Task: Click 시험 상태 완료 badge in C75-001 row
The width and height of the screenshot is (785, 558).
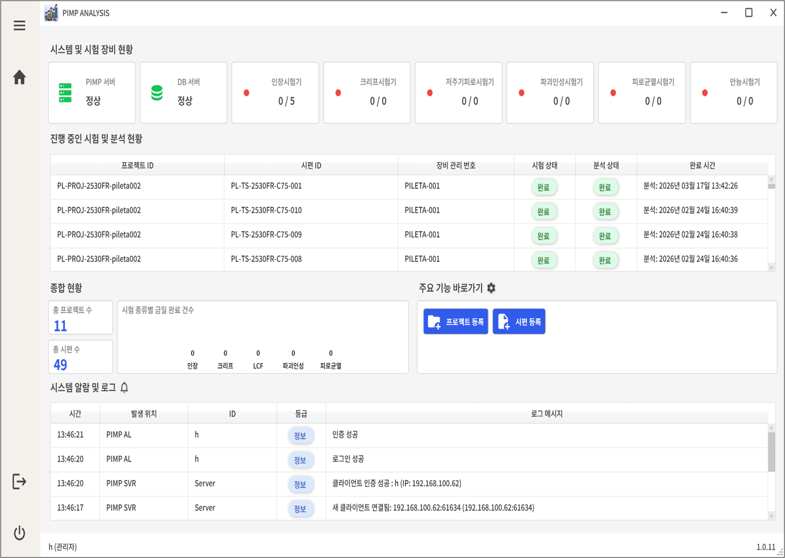Action: tap(544, 187)
